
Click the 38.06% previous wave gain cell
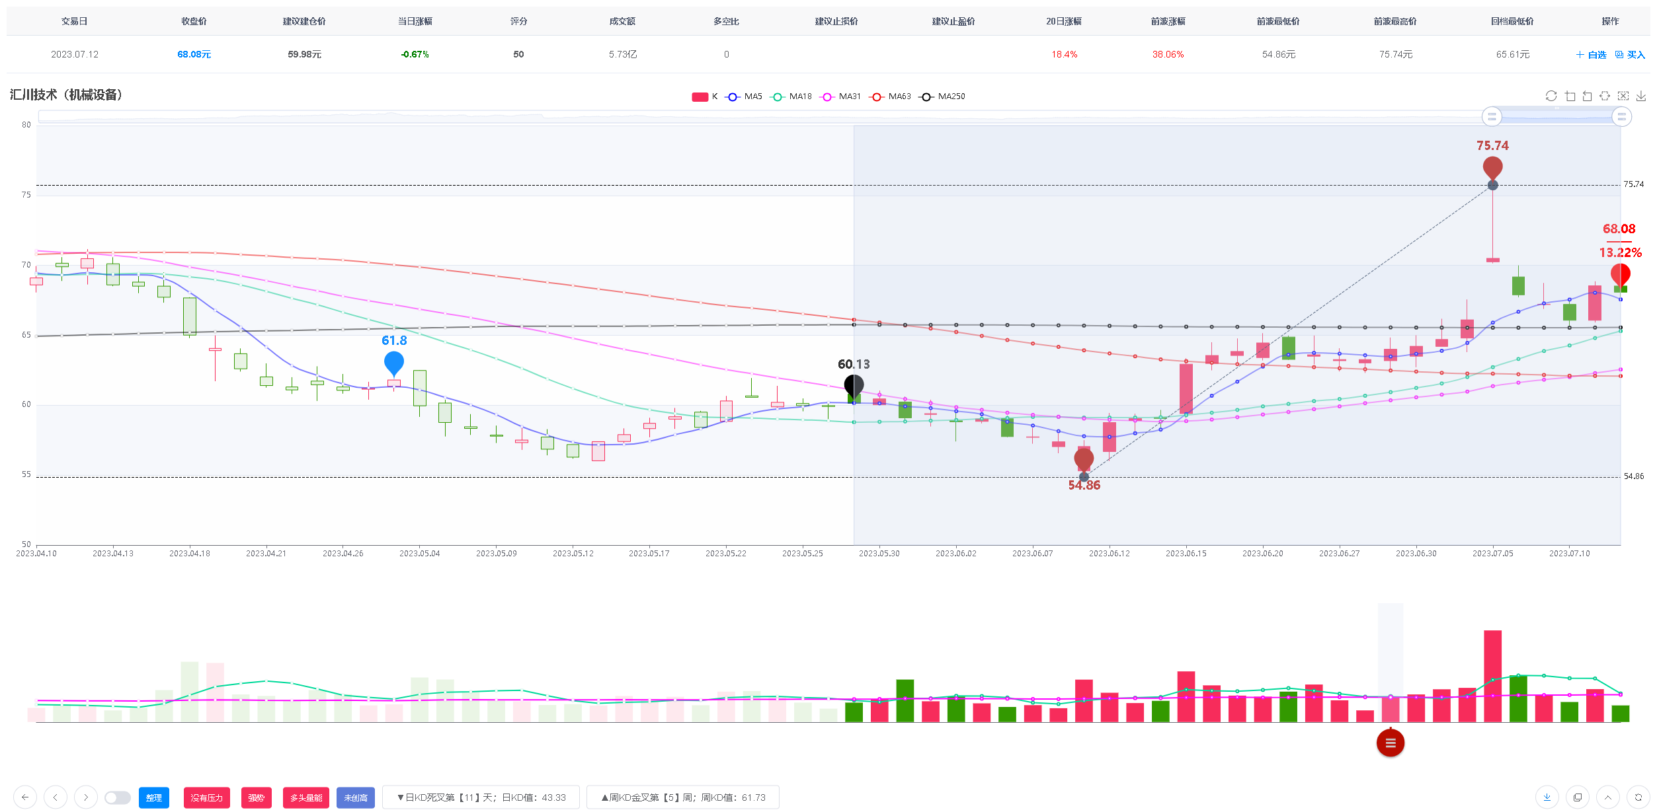pyautogui.click(x=1168, y=54)
